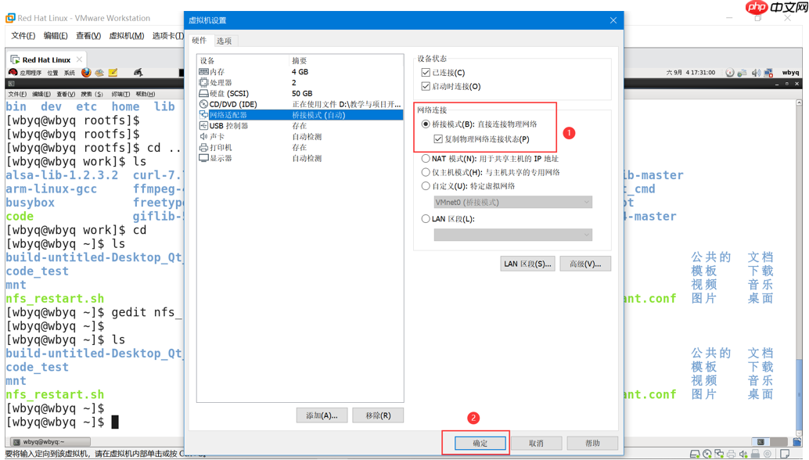Click the volume icon in guest taskbar
The height and width of the screenshot is (460, 809).
(756, 73)
